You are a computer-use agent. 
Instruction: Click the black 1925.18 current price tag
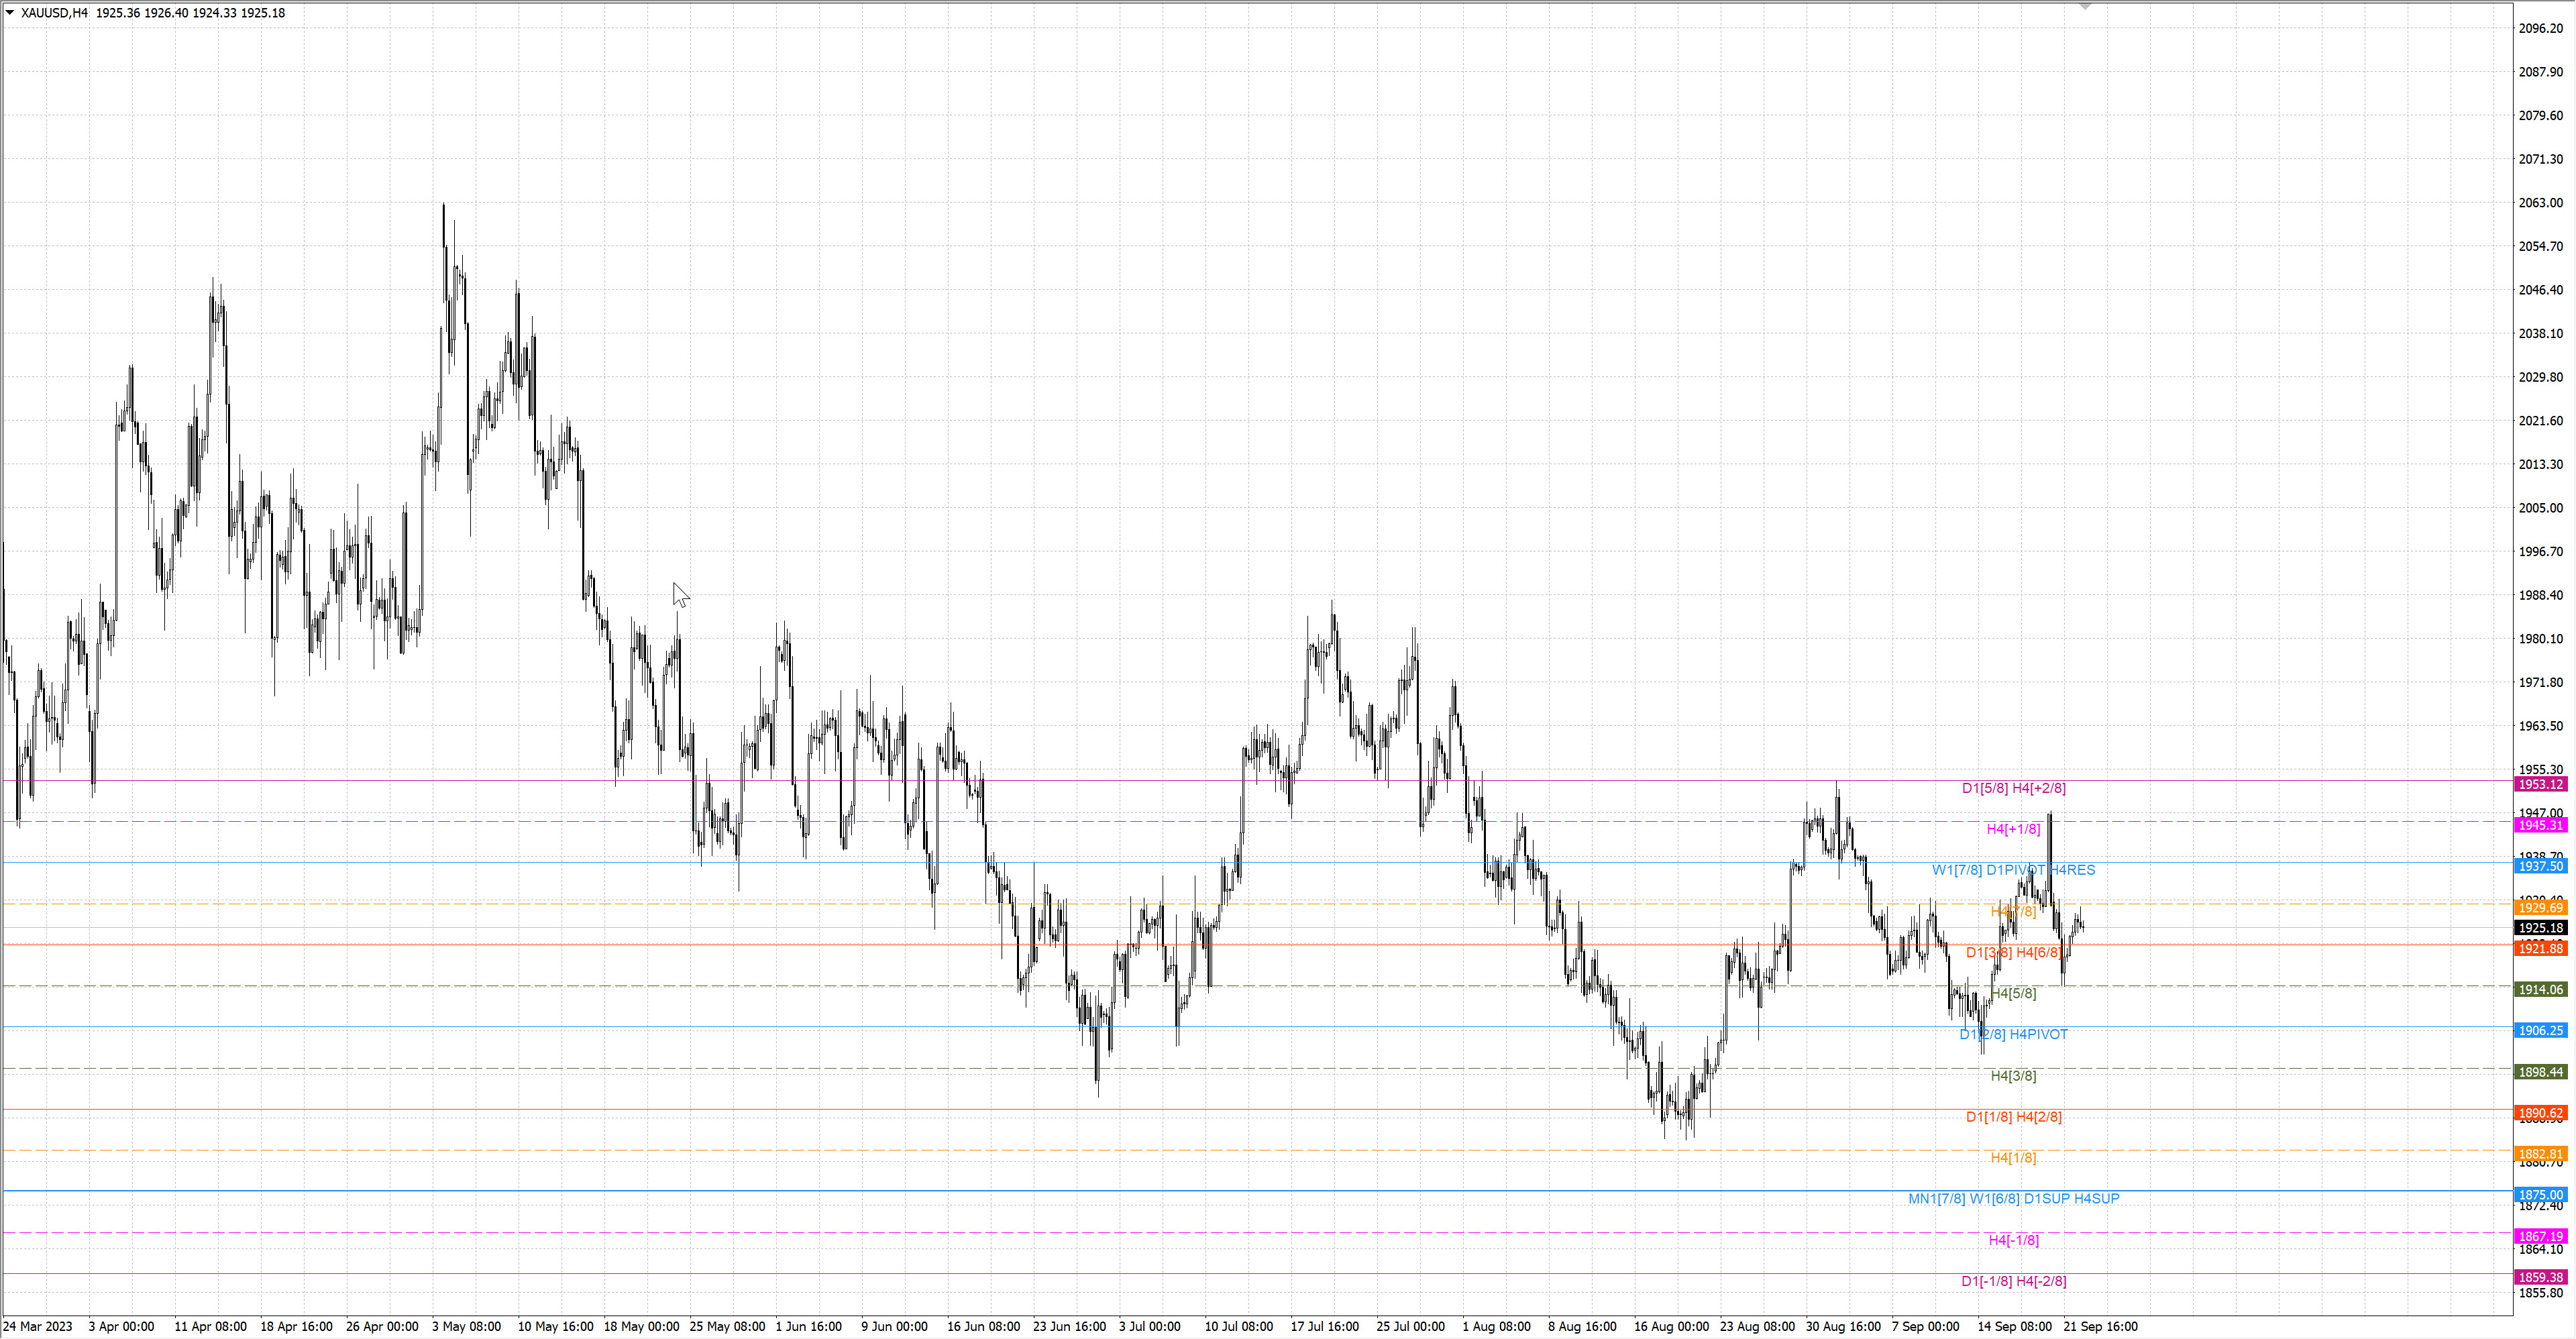click(2540, 928)
